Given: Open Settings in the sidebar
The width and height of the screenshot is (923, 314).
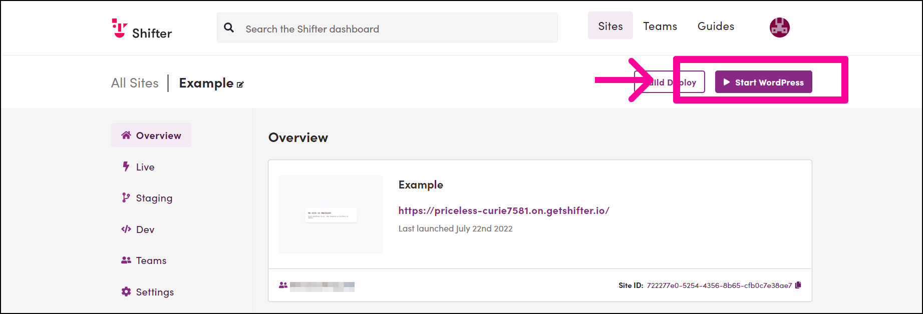Looking at the screenshot, I should point(147,292).
